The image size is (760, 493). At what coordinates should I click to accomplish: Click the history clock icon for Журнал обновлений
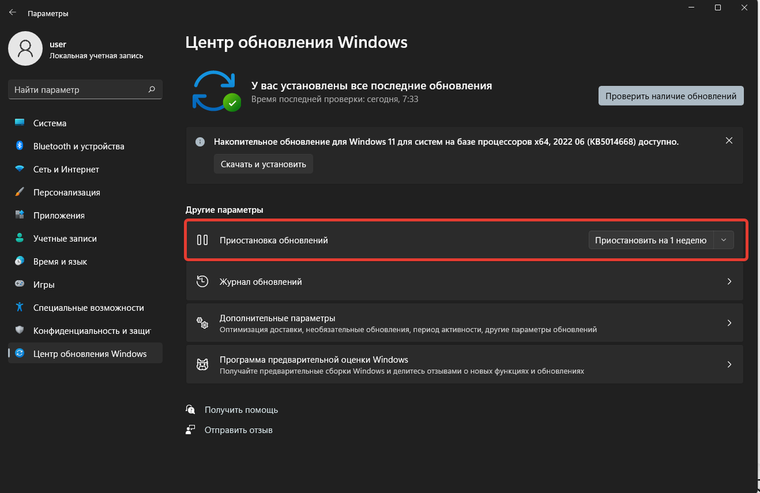pos(203,282)
